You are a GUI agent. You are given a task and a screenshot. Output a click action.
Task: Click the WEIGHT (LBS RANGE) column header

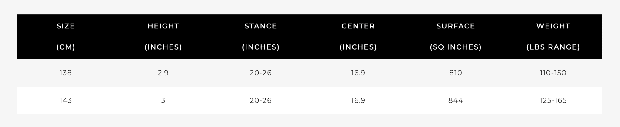(x=553, y=37)
